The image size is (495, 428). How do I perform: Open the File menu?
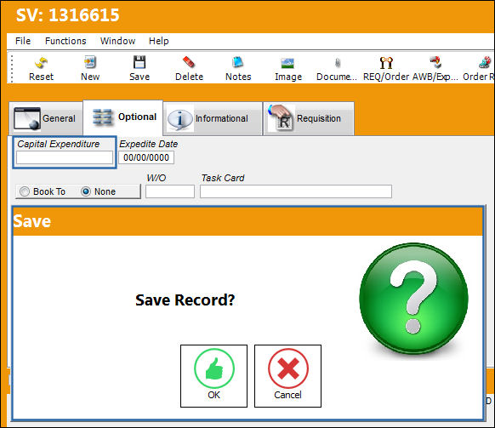23,41
